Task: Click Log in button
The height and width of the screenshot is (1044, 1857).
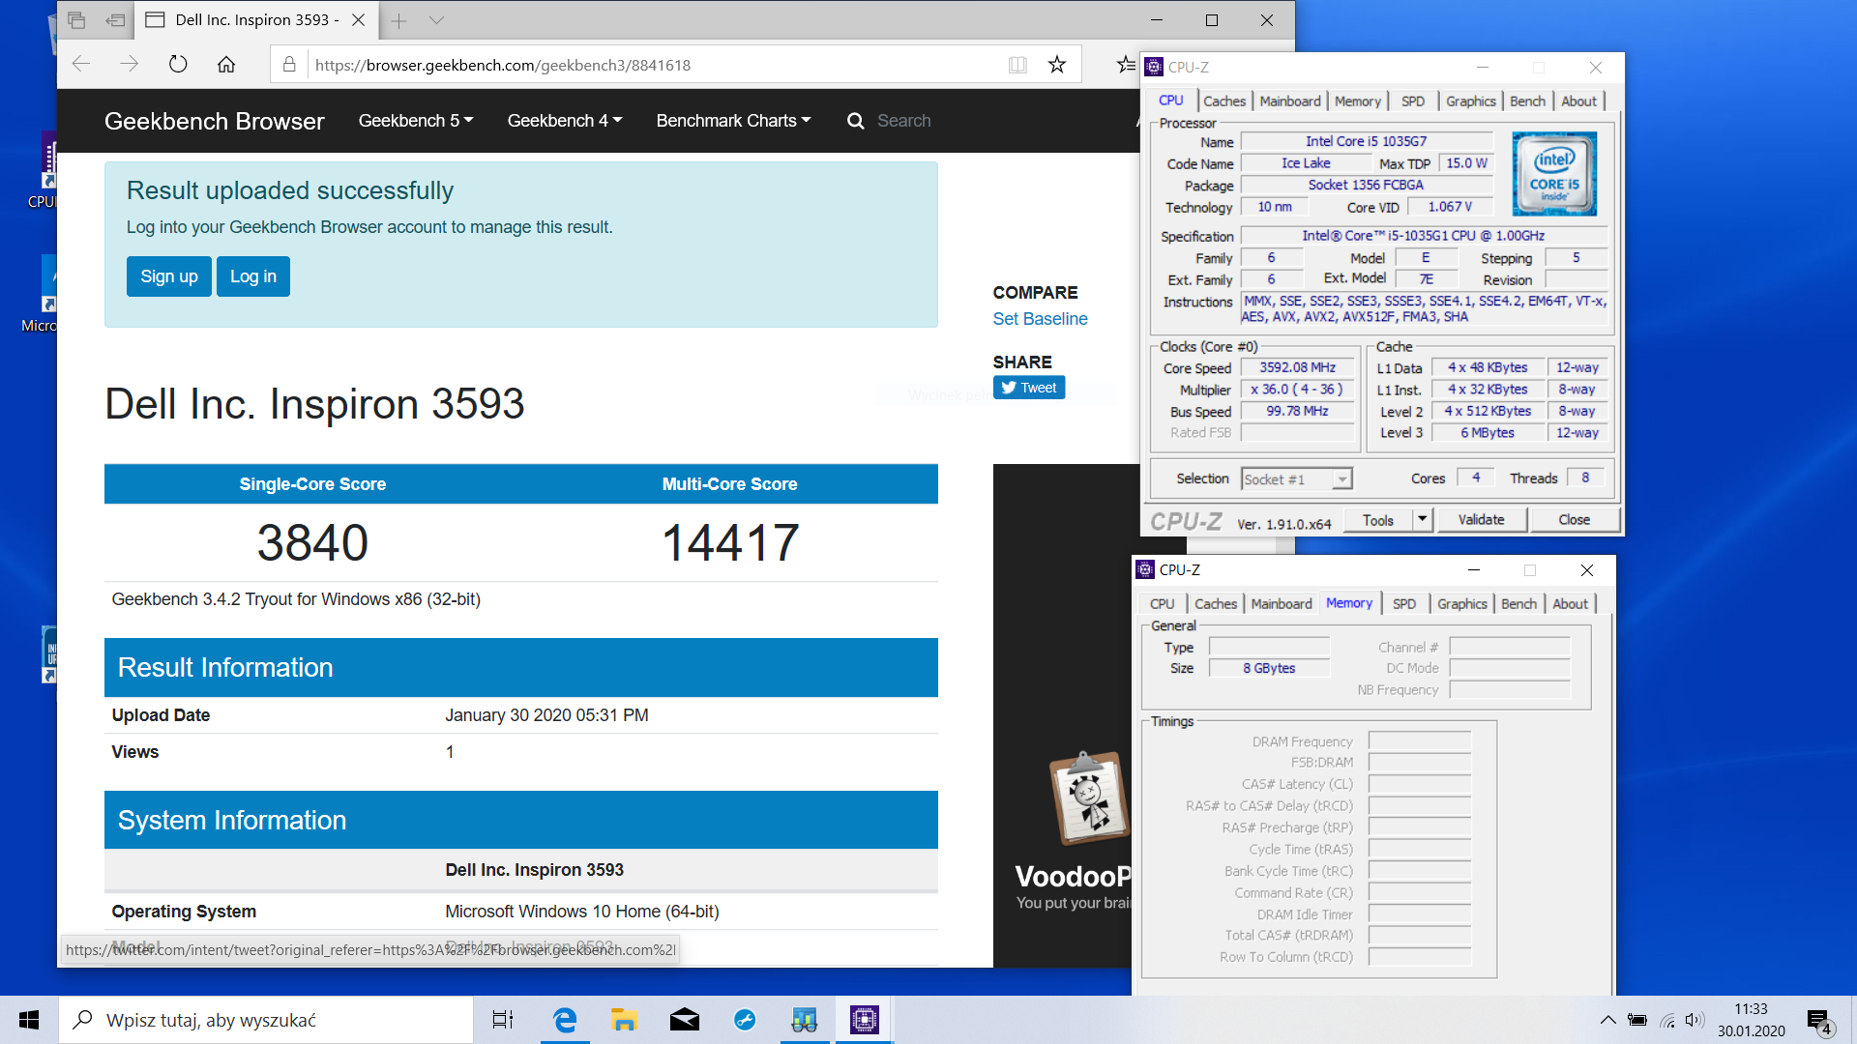Action: (x=253, y=276)
